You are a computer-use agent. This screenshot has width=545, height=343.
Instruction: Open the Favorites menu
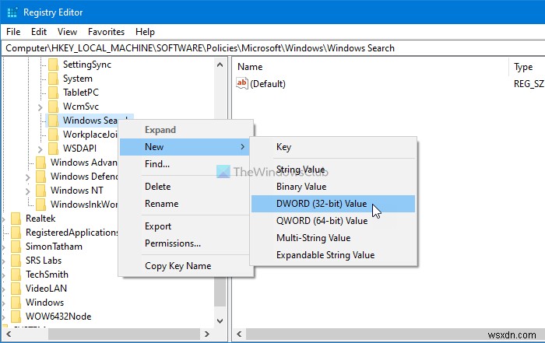tap(106, 32)
